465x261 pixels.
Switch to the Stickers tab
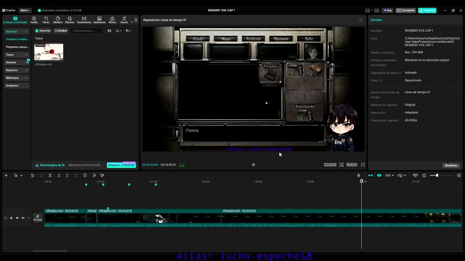point(58,20)
